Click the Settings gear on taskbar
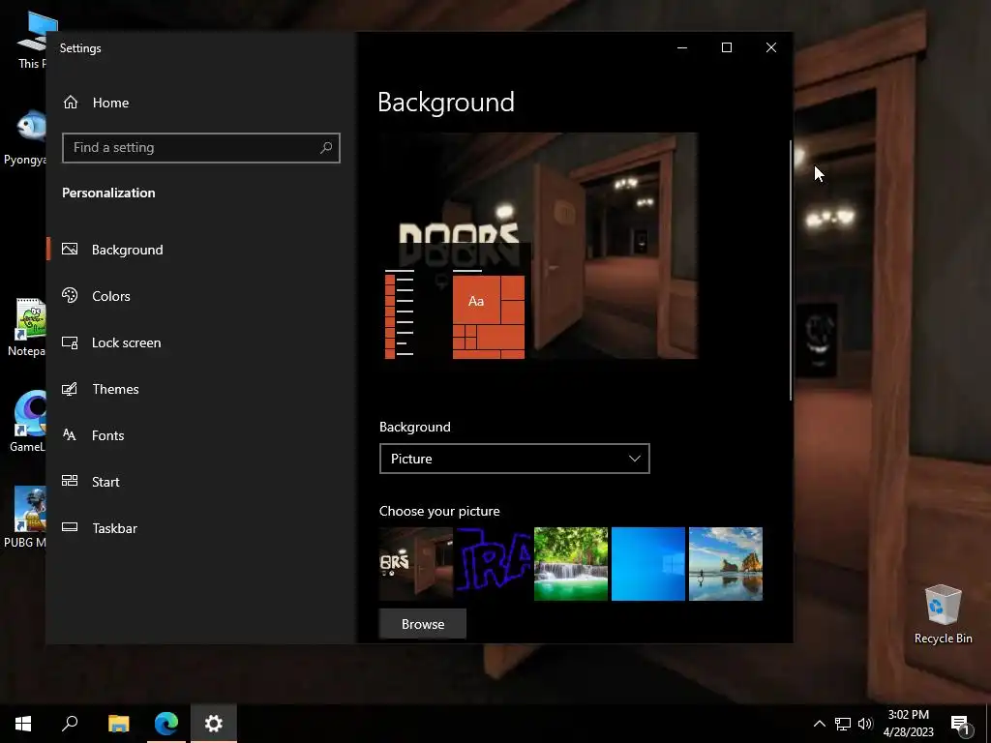Screen dimensions: 991x743 (214, 724)
